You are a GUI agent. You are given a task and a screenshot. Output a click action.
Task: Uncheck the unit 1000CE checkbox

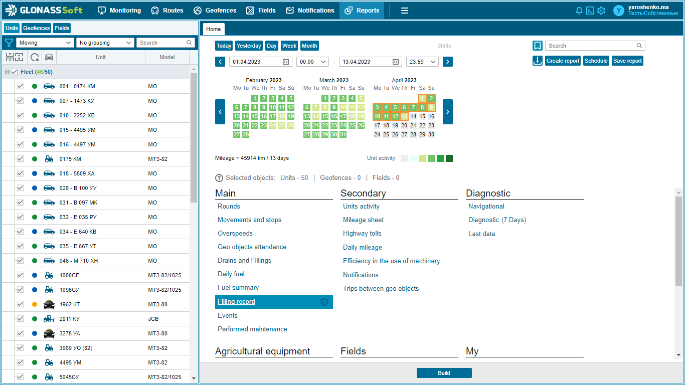(21, 275)
